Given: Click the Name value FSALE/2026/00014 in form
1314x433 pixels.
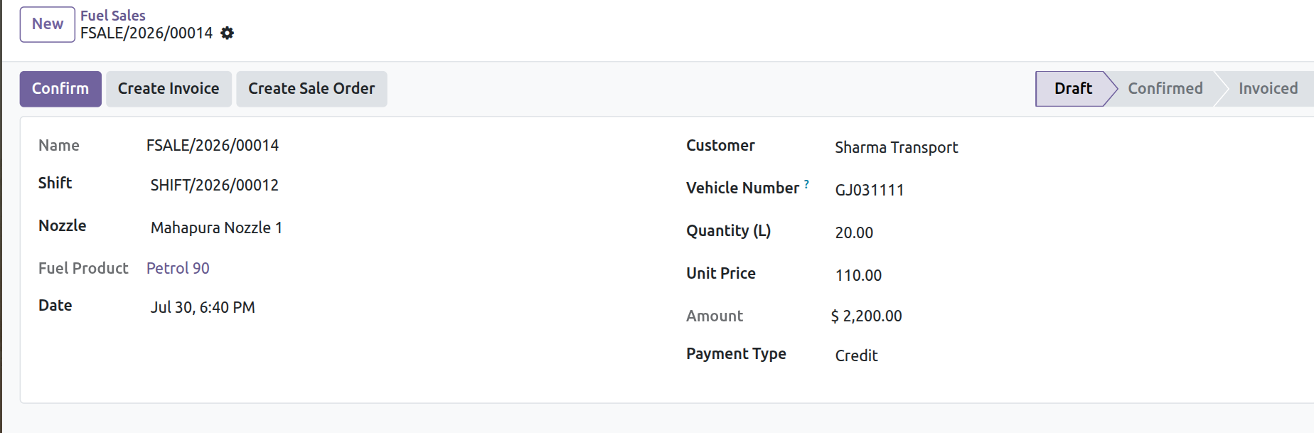Looking at the screenshot, I should click(213, 145).
